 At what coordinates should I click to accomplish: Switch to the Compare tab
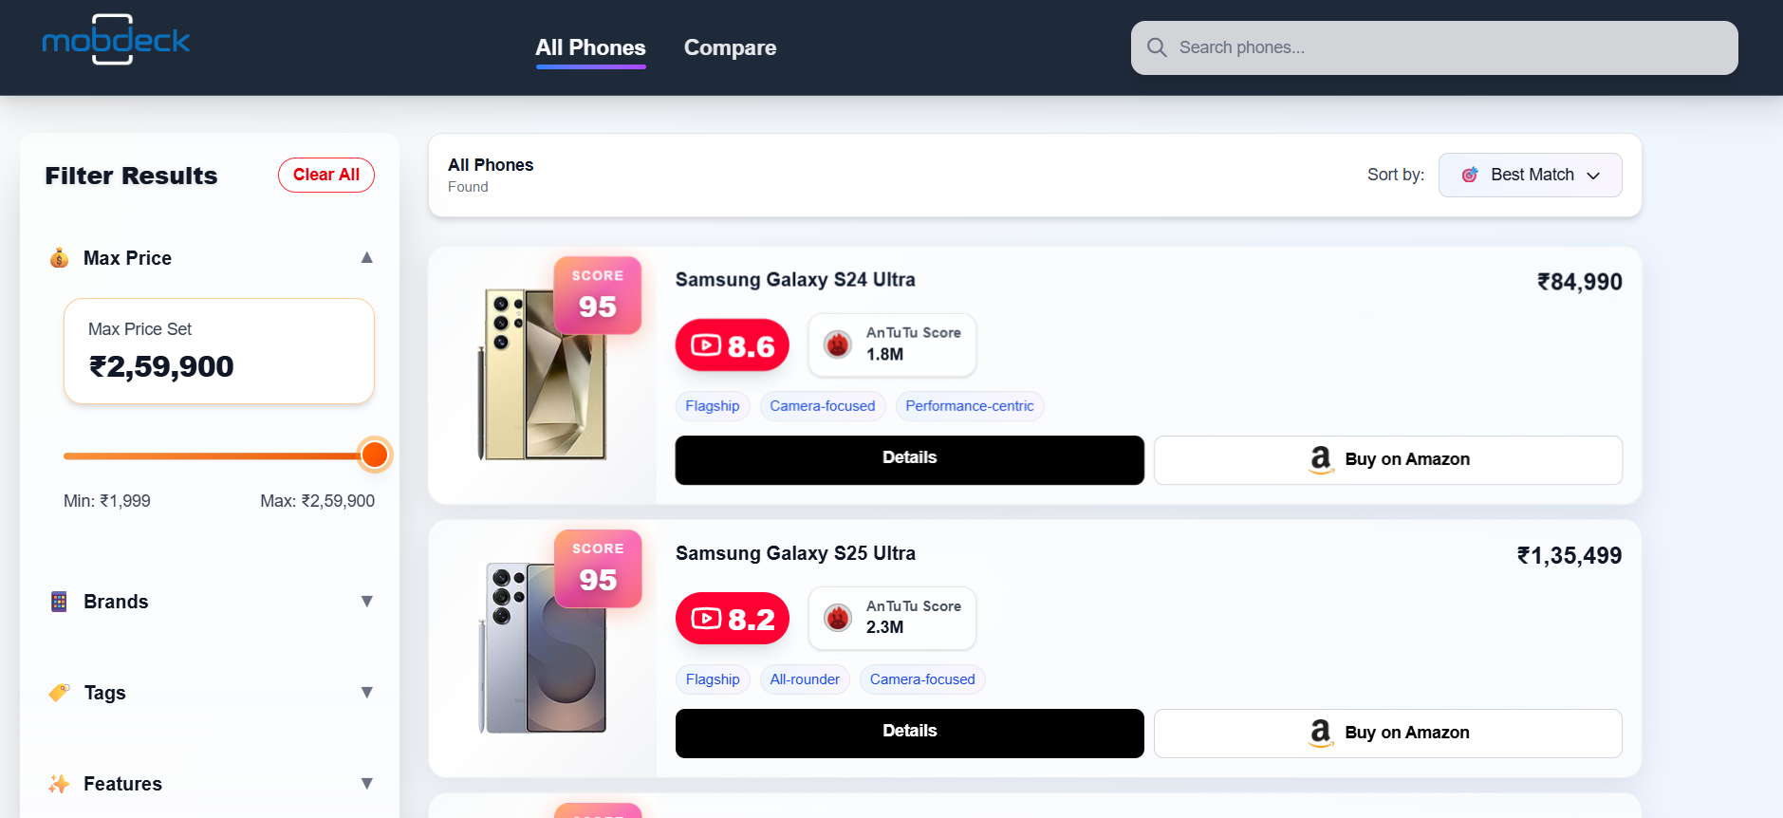pyautogui.click(x=730, y=46)
